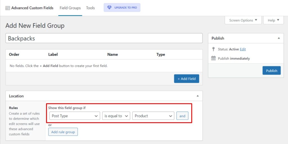
Task: Click the Edit link next to Status
Action: pyautogui.click(x=243, y=49)
